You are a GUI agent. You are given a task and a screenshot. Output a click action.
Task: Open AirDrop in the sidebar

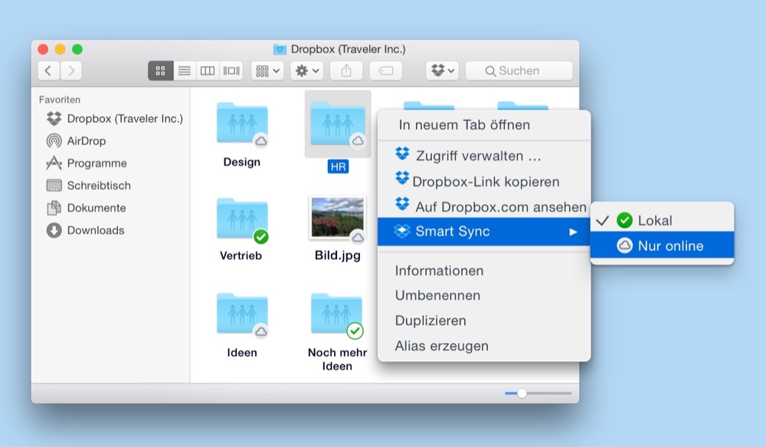tap(86, 141)
